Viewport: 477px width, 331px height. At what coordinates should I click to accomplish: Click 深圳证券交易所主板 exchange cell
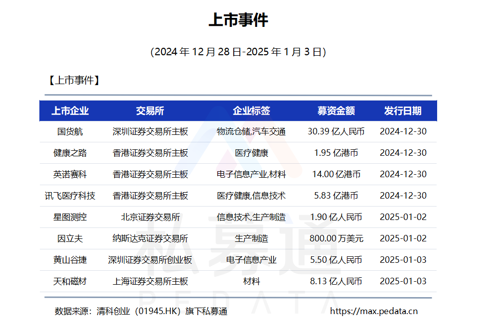click(x=151, y=131)
